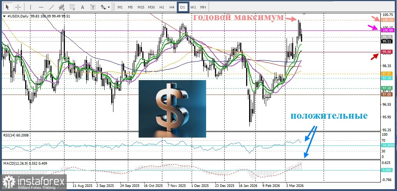Pick the Vertical Line drawing tool
Image resolution: width=397 pixels, height=191 pixels.
click(x=31, y=7)
